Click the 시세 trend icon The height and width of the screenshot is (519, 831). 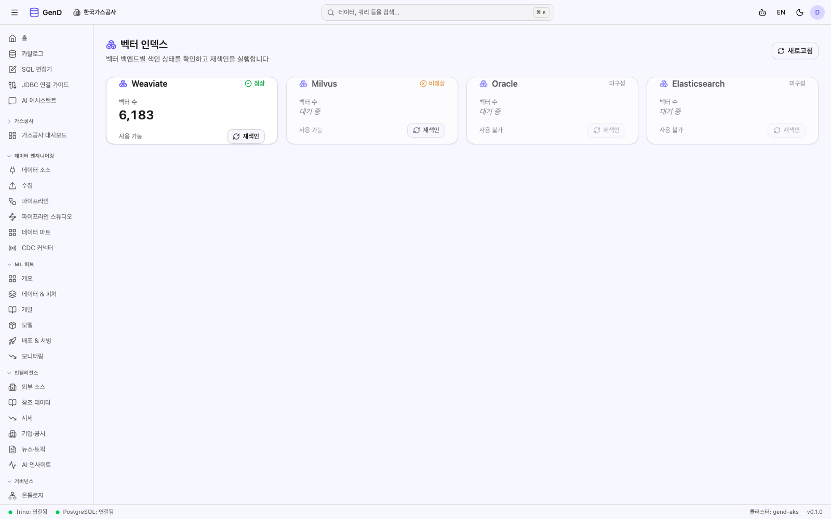[12, 418]
